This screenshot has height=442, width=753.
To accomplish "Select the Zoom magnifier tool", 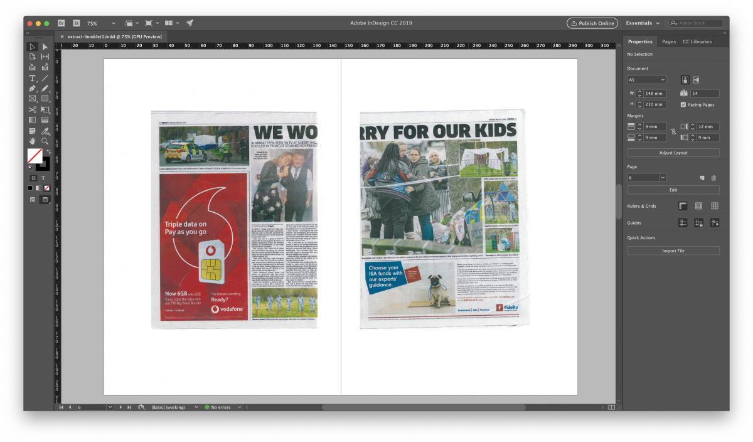I will coord(45,141).
